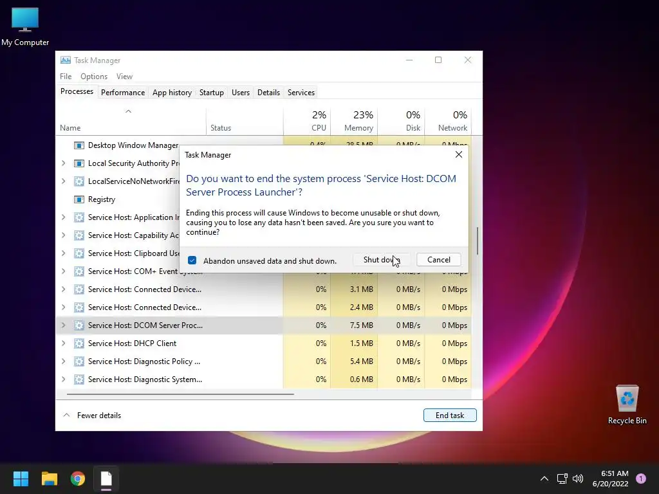This screenshot has height=494, width=659.
Task: Select the Local Security Authority process icon
Action: [79, 163]
